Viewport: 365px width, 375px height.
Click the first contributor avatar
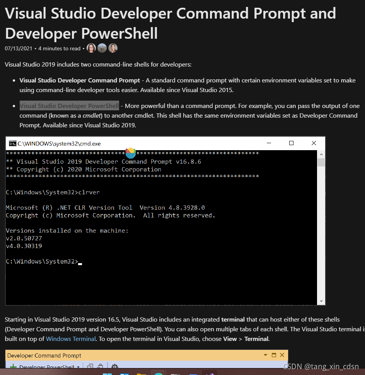pos(91,48)
